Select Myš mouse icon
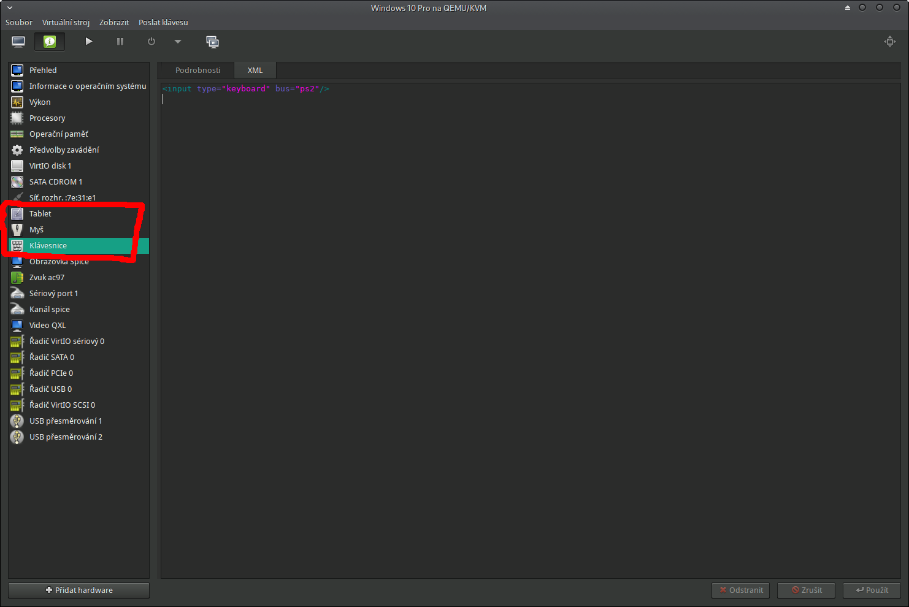Viewport: 909px width, 607px height. tap(17, 230)
